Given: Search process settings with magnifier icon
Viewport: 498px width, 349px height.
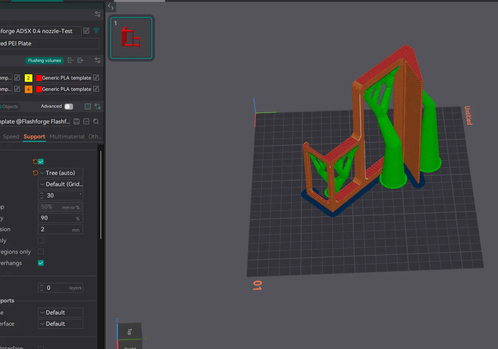Looking at the screenshot, I should (96, 122).
